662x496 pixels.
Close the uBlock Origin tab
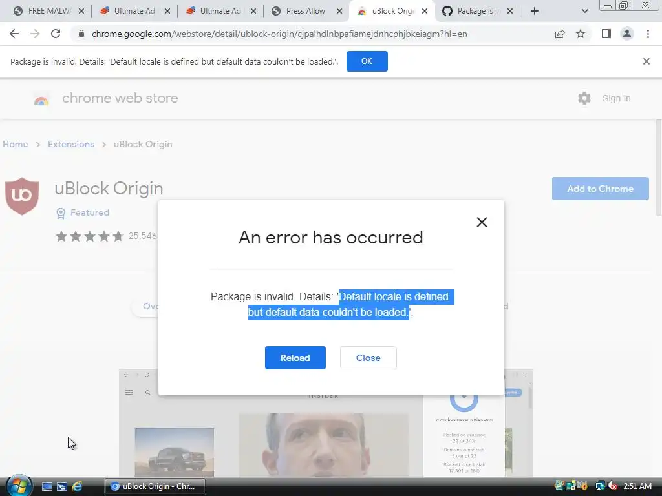(425, 11)
